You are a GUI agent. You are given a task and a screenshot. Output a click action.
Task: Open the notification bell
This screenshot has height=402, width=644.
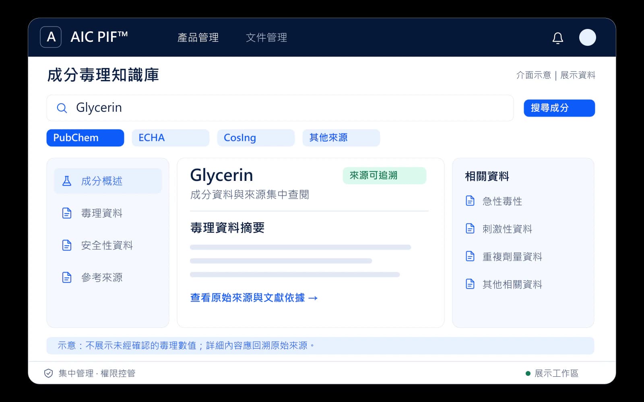pyautogui.click(x=557, y=38)
